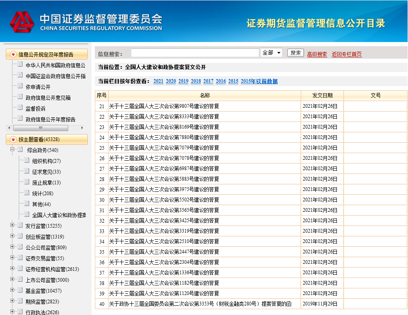Viewport: 408px width, 315px height.
Task: Expand the 创业板监管 tree node
Action: (12, 236)
